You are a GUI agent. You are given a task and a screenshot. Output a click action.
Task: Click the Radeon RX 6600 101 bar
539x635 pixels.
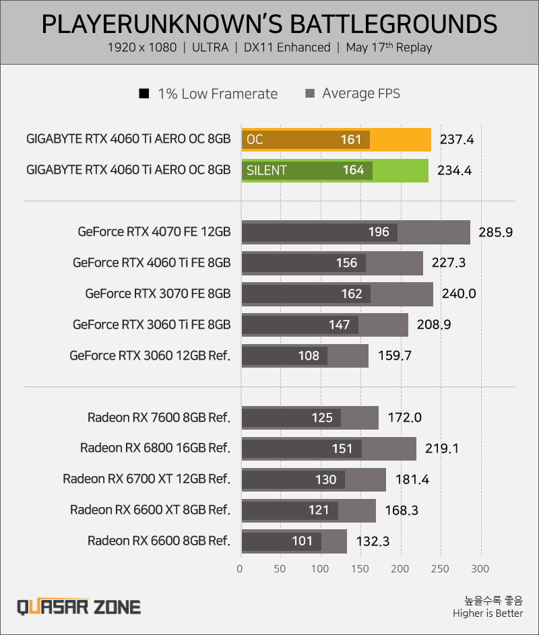(x=282, y=541)
